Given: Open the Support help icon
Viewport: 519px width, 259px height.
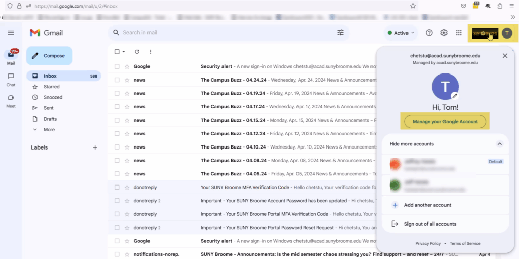Looking at the screenshot, I should click(429, 33).
